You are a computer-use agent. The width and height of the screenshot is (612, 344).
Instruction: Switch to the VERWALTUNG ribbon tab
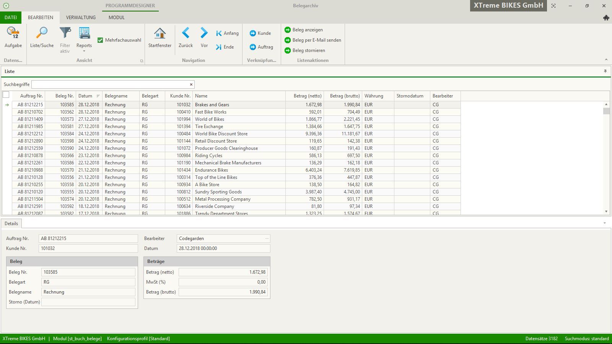tap(81, 18)
